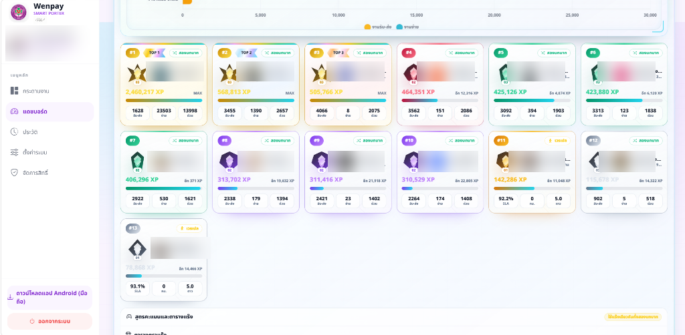Click the yellow note tag in scoring formula row
Viewport: 685px width, 335px height.
coord(633,317)
